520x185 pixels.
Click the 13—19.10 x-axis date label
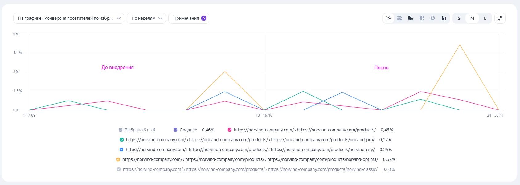(264, 115)
